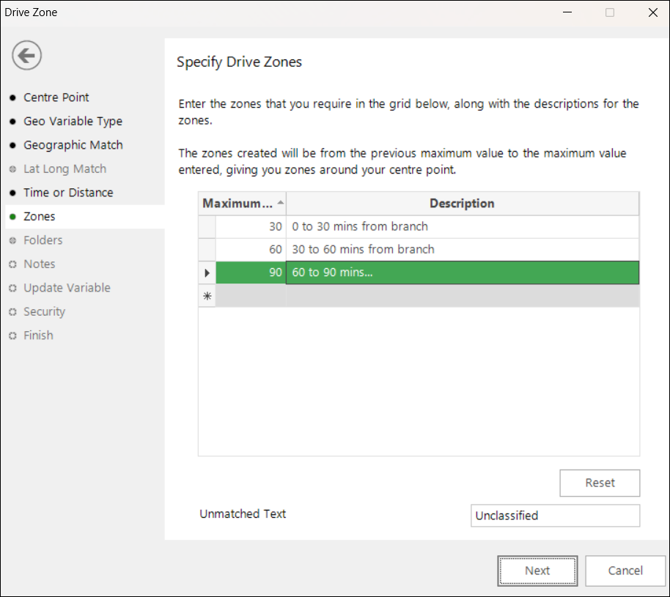Image resolution: width=670 pixels, height=597 pixels.
Task: Open the Security step
Action: pos(45,312)
